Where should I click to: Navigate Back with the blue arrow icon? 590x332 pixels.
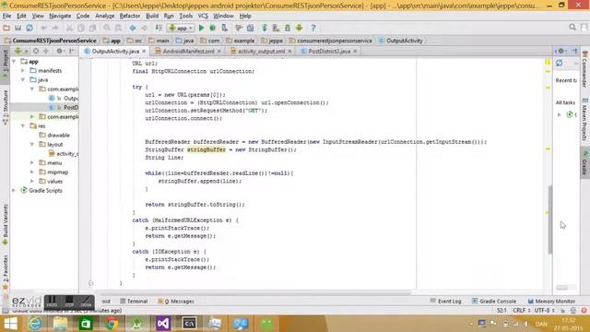(133, 28)
